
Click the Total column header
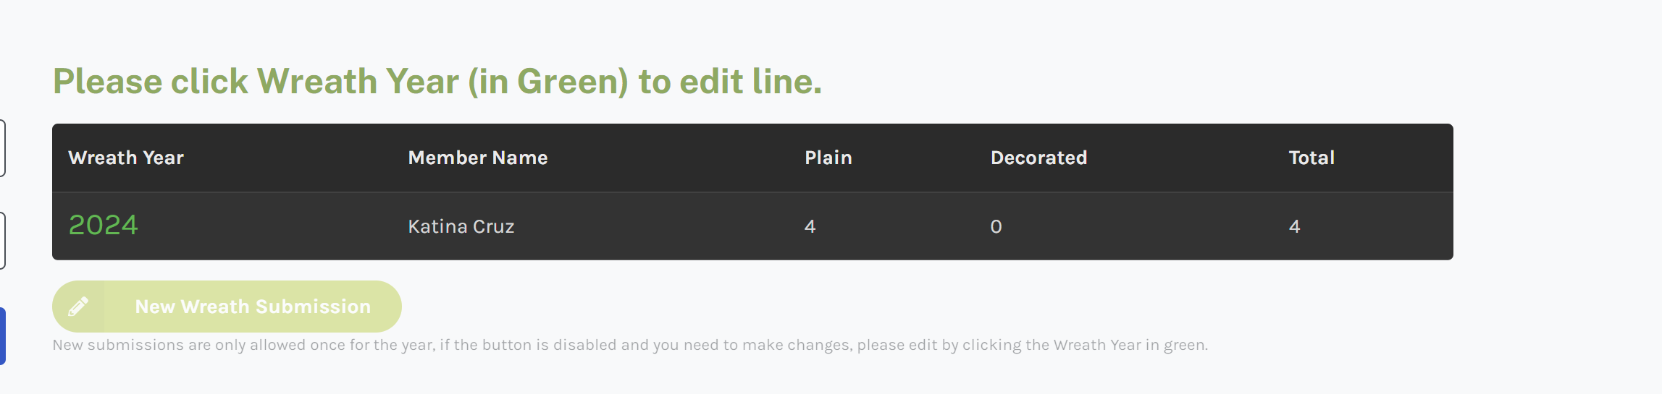click(1311, 158)
